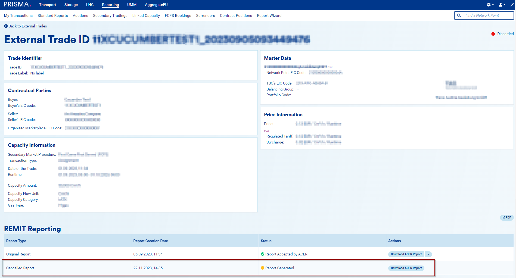This screenshot has width=516, height=278.
Task: Open the Contract Positions tab
Action: tap(236, 15)
